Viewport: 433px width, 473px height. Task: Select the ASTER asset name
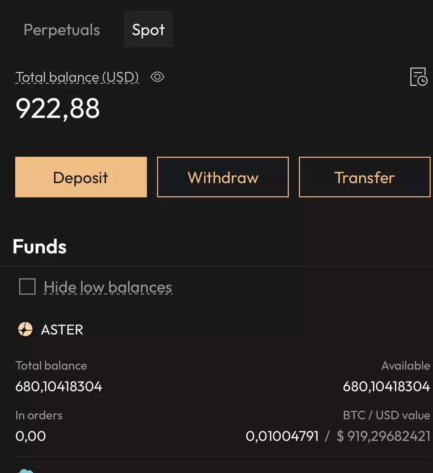62,330
